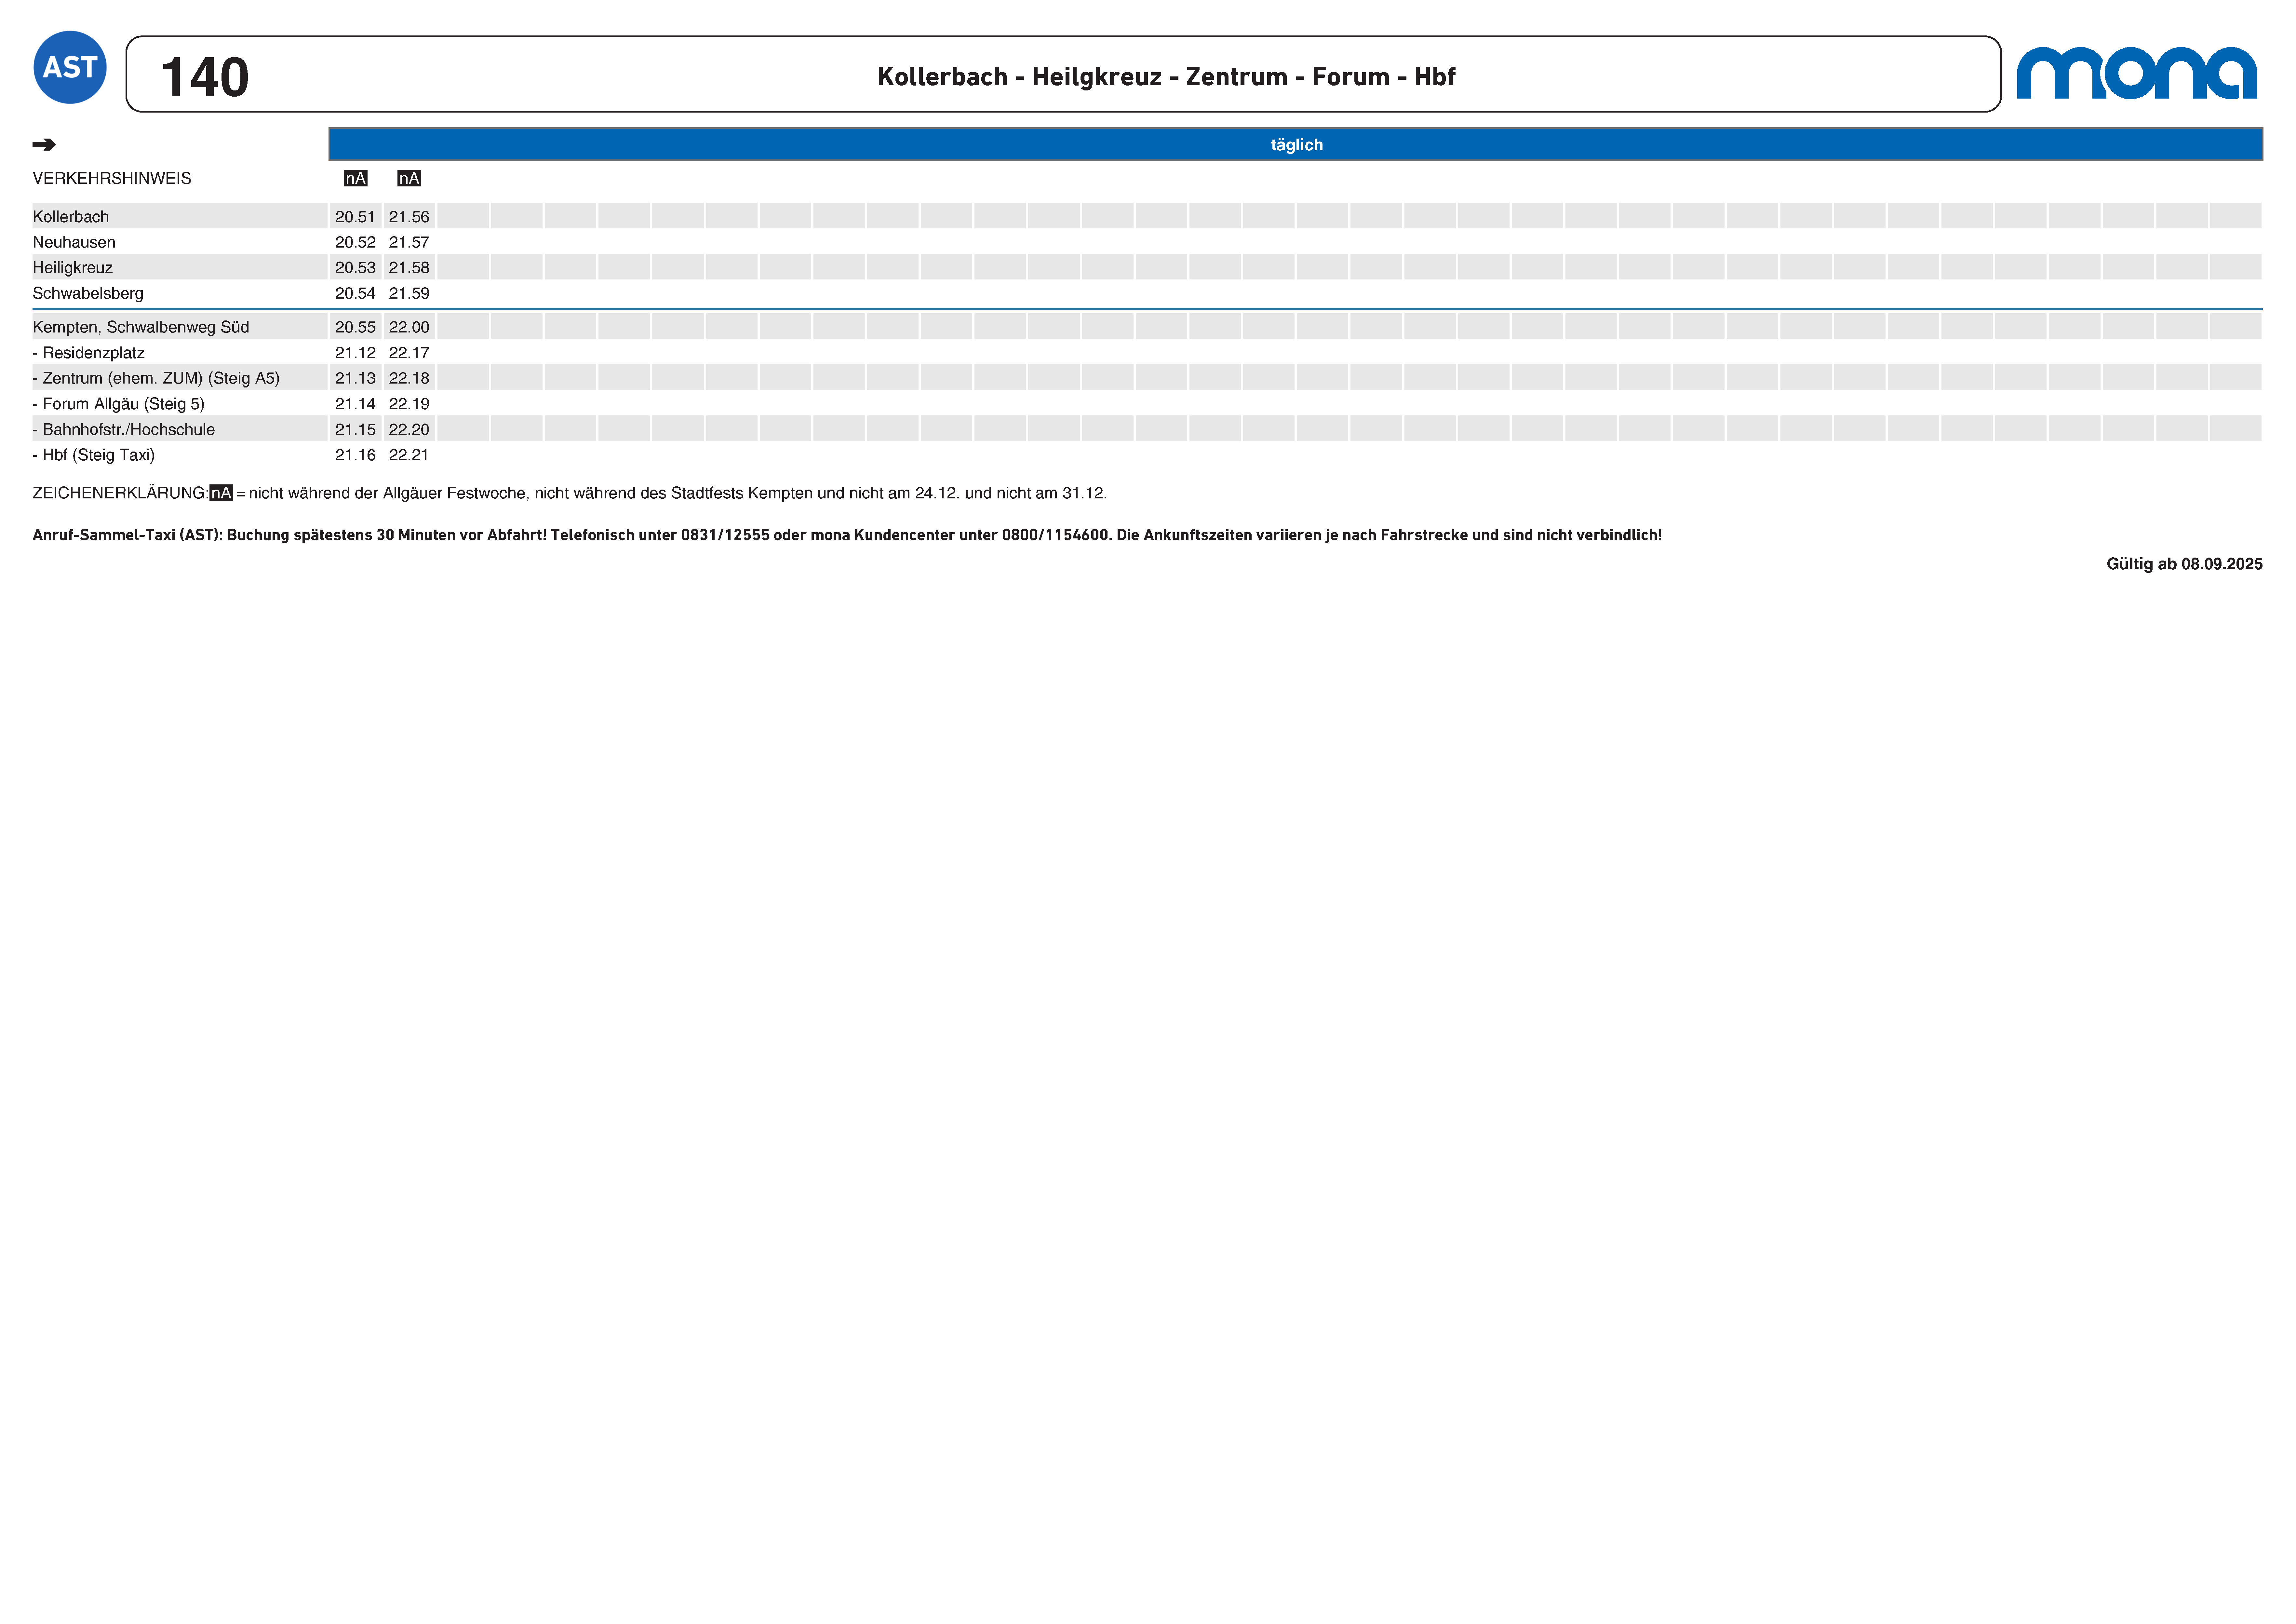This screenshot has width=2296, height=1624.
Task: Select the Heiligkreuz stop name
Action: 73,268
